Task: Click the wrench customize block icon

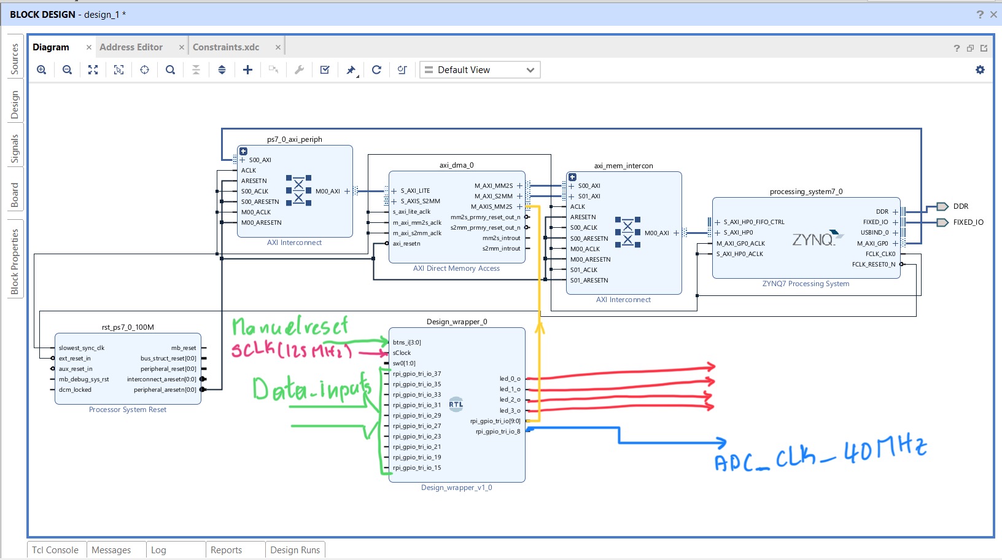Action: coord(299,70)
